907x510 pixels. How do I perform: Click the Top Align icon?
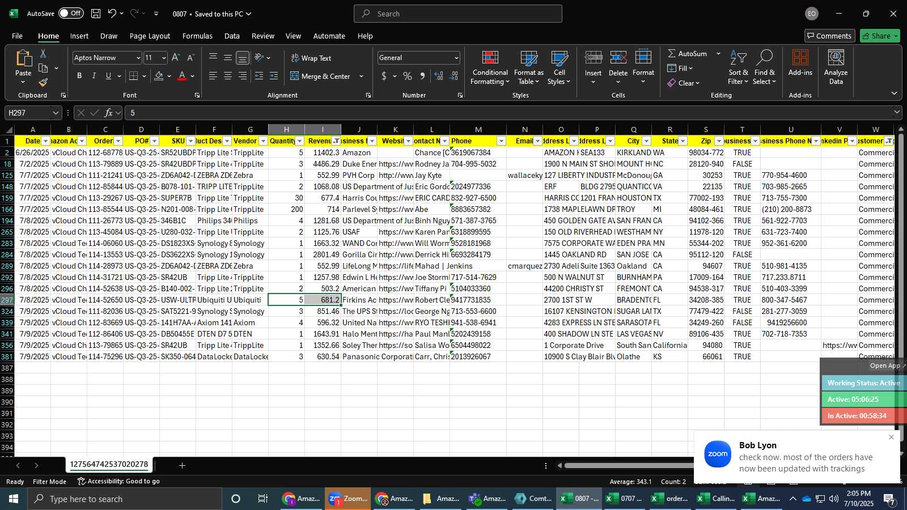[213, 58]
